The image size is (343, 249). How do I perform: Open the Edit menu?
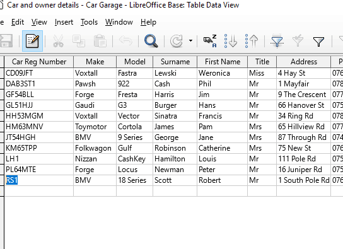point(18,22)
